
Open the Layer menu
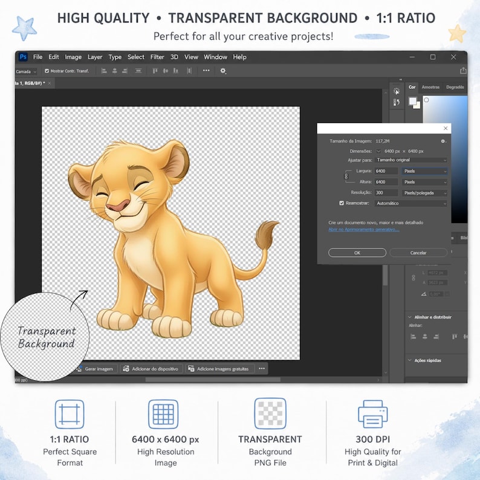(x=95, y=57)
